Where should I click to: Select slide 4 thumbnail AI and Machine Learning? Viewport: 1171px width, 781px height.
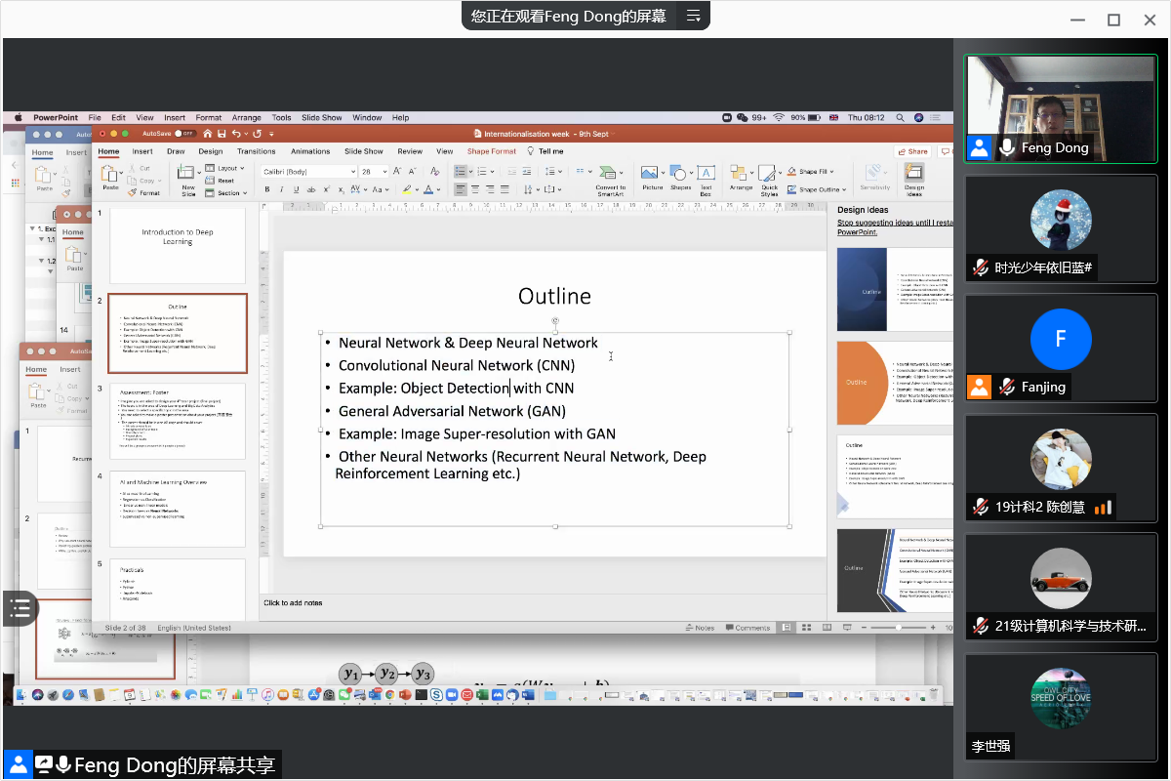(x=177, y=508)
